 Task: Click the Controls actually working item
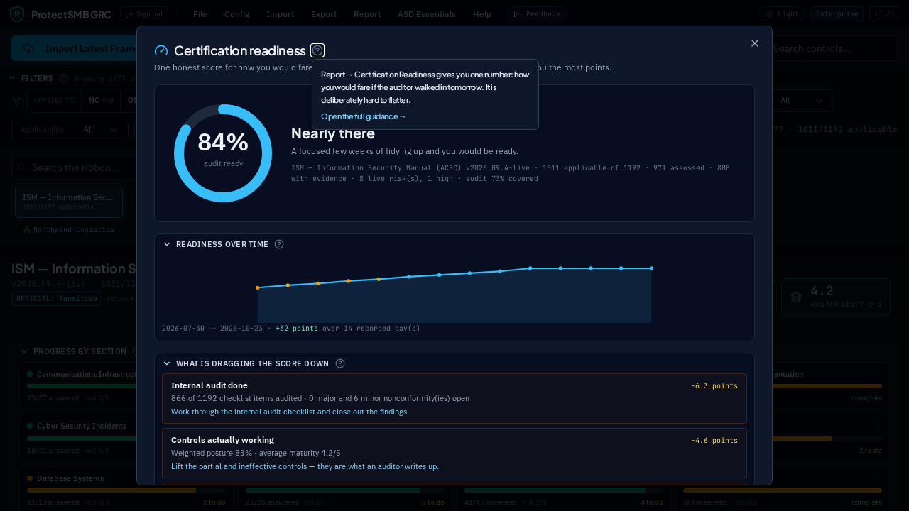[x=454, y=453]
